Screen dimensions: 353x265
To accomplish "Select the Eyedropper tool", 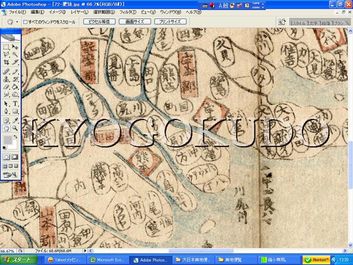I will [15, 121].
